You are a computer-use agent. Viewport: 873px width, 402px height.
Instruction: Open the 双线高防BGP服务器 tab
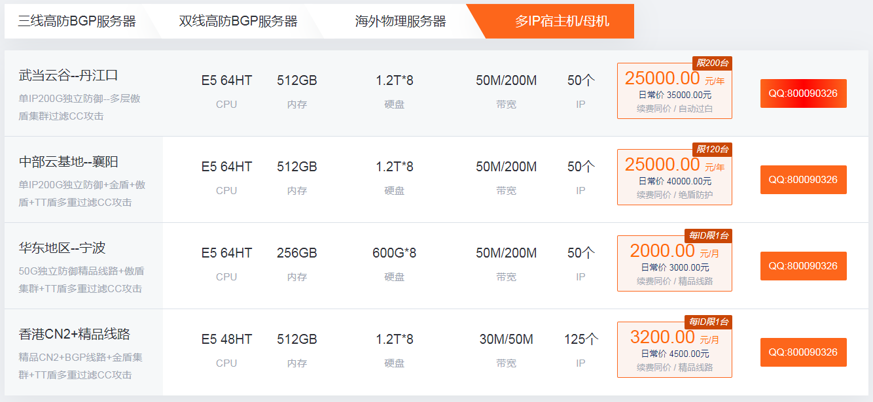[x=238, y=22]
